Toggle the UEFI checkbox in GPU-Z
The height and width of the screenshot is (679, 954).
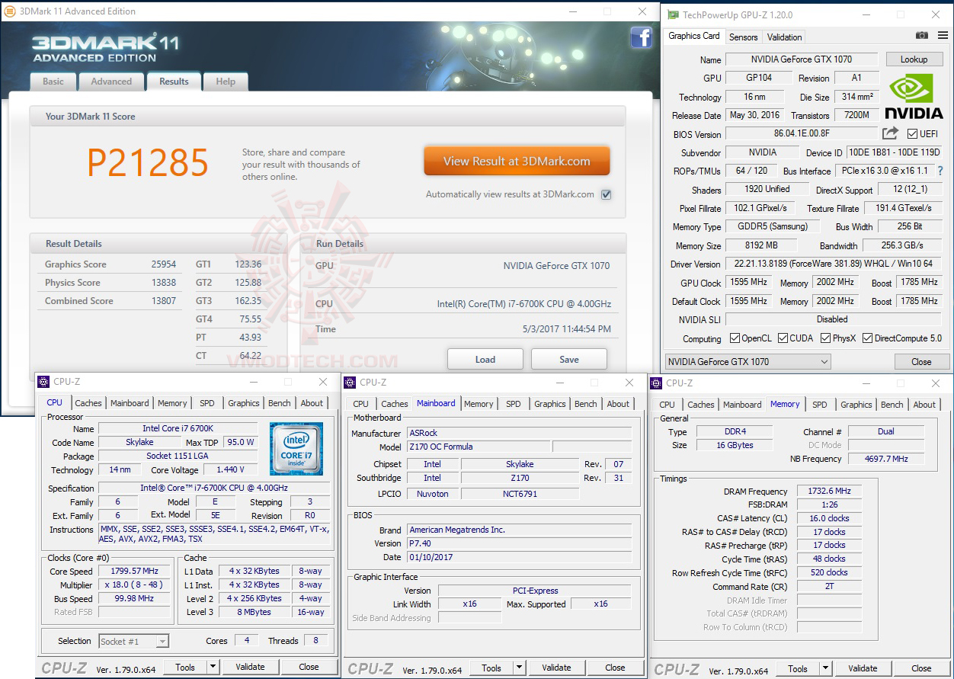click(912, 134)
